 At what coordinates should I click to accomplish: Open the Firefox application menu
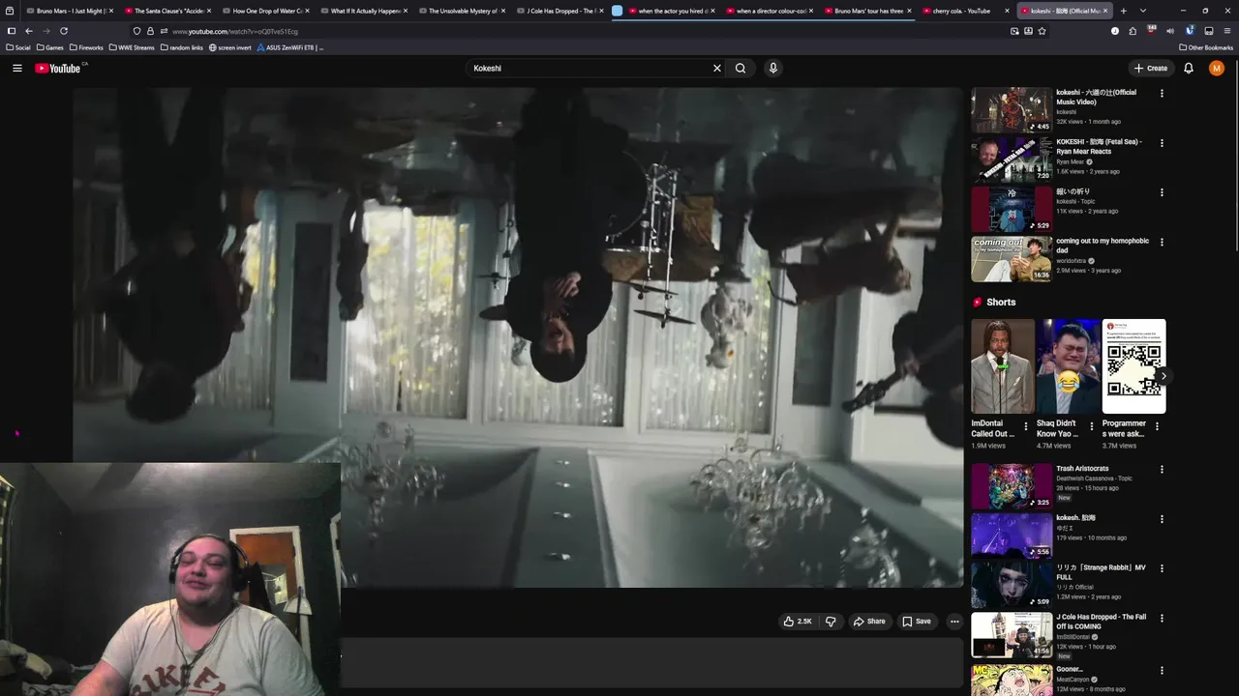click(x=1227, y=31)
